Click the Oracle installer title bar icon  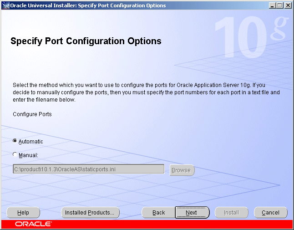(x=5, y=5)
